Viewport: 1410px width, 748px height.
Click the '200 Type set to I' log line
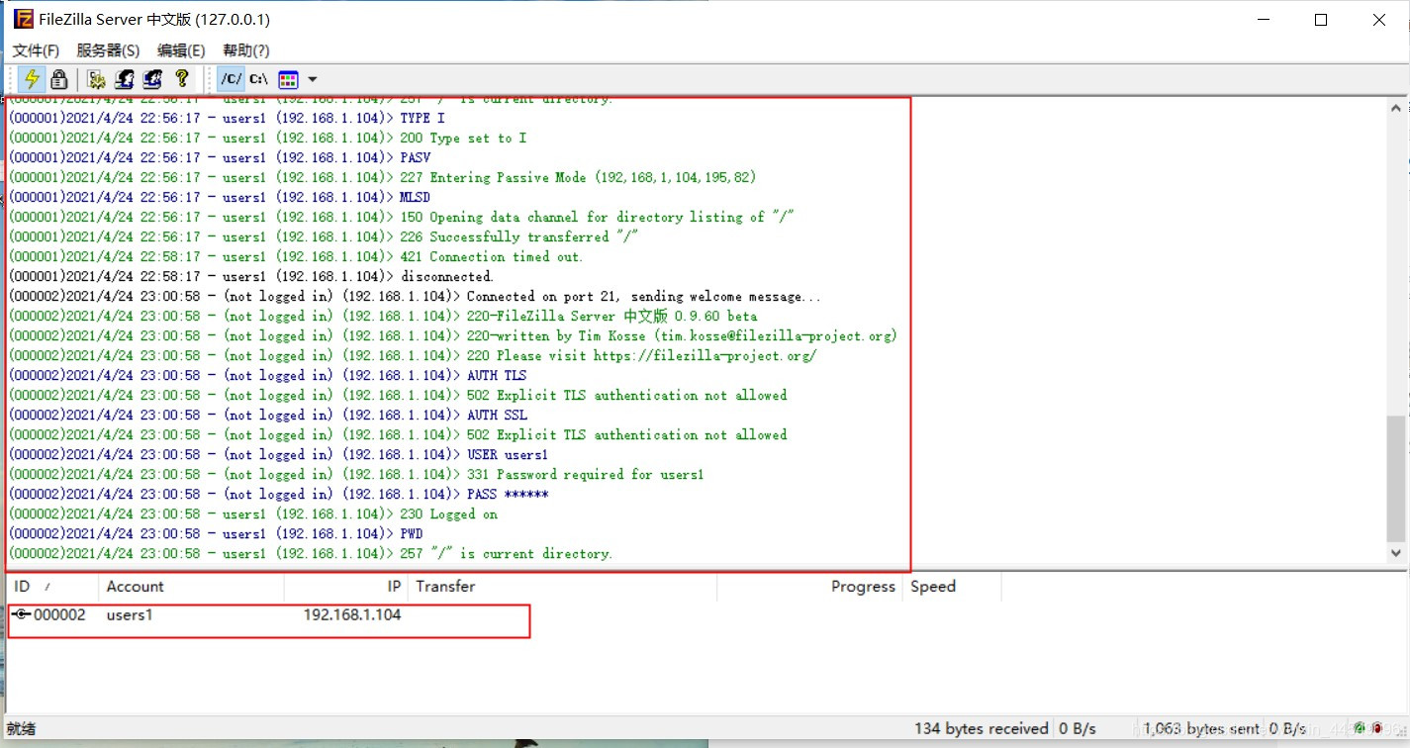[x=267, y=138]
